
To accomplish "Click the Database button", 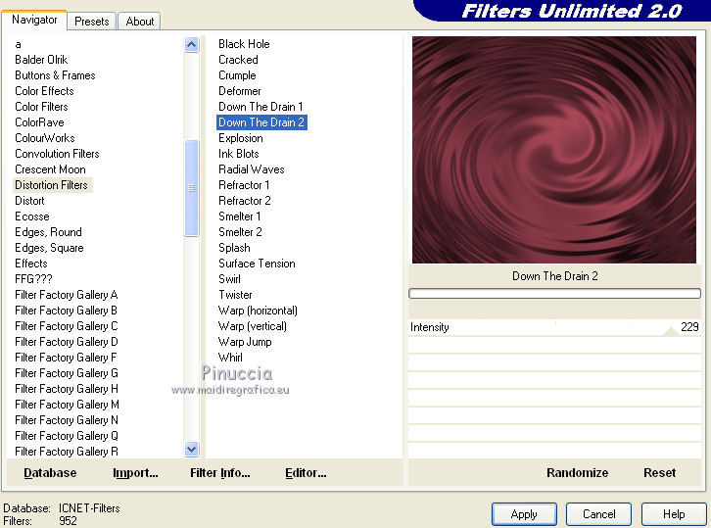I will [50, 473].
